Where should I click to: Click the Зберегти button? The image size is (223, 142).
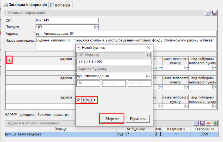(112, 119)
